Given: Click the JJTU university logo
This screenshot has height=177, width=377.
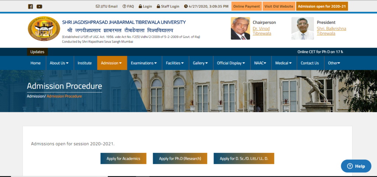Looking at the screenshot, I should 44,29.
